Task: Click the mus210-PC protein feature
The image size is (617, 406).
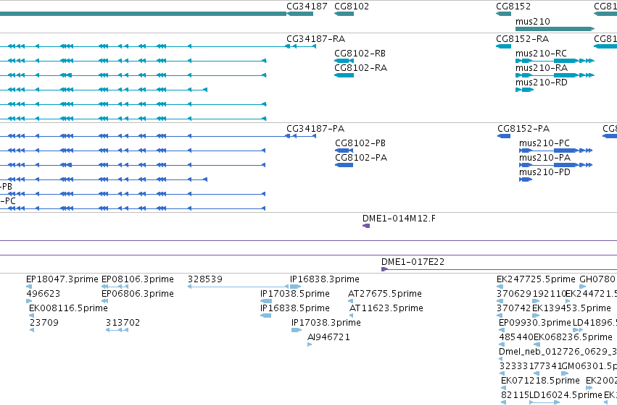Action: [555, 151]
